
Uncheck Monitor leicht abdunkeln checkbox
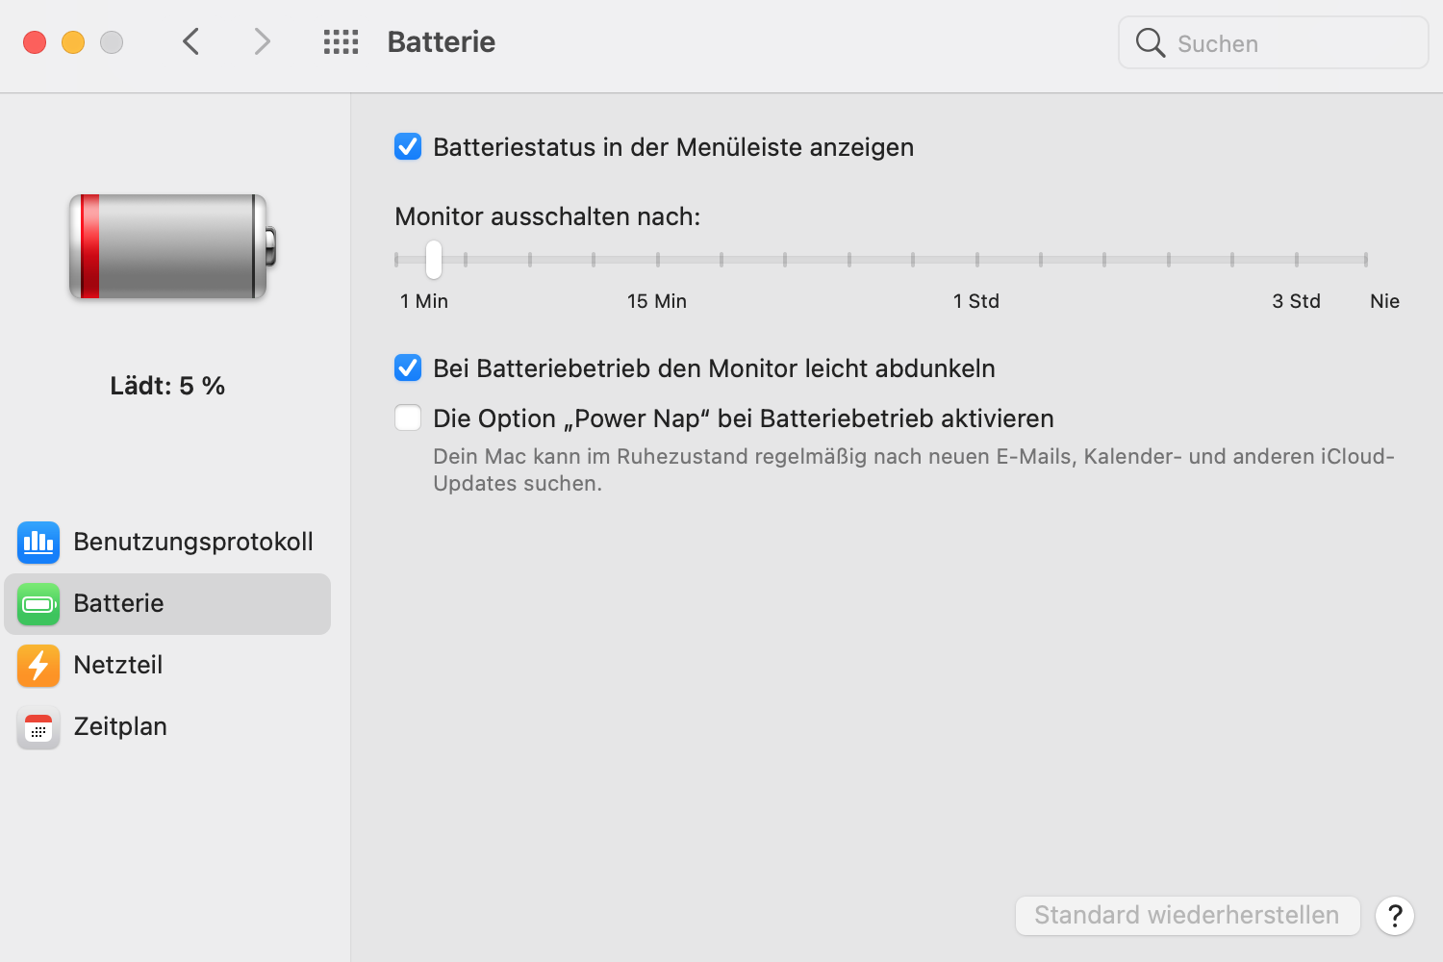(408, 368)
